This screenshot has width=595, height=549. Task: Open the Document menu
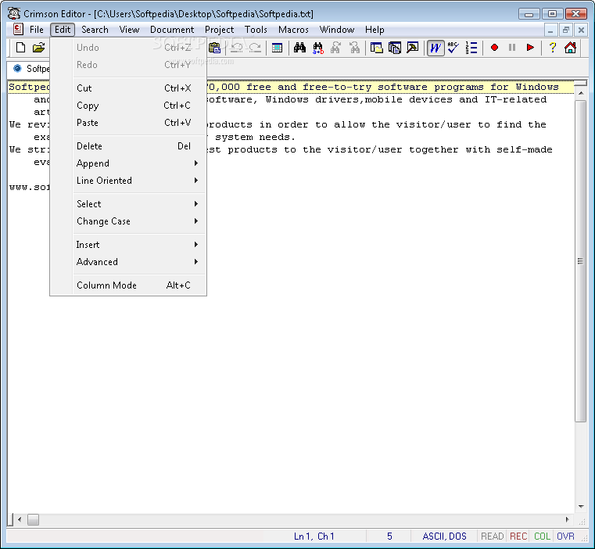(172, 29)
